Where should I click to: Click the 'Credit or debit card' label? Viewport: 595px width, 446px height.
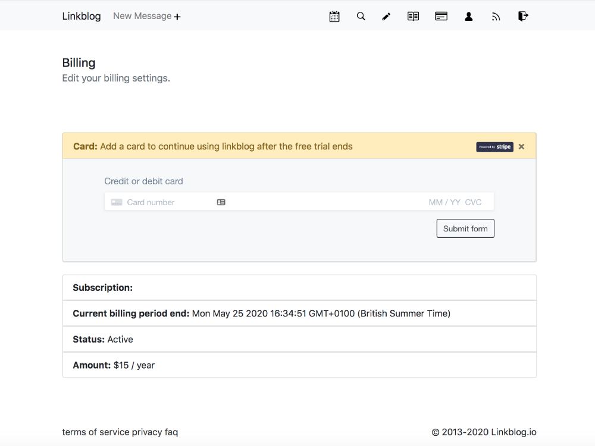pyautogui.click(x=143, y=181)
